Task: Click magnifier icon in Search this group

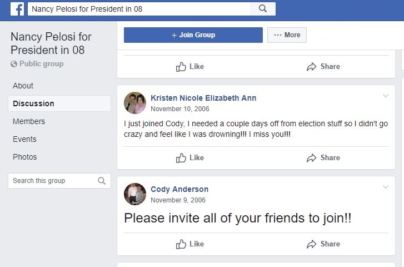Action: coord(102,181)
